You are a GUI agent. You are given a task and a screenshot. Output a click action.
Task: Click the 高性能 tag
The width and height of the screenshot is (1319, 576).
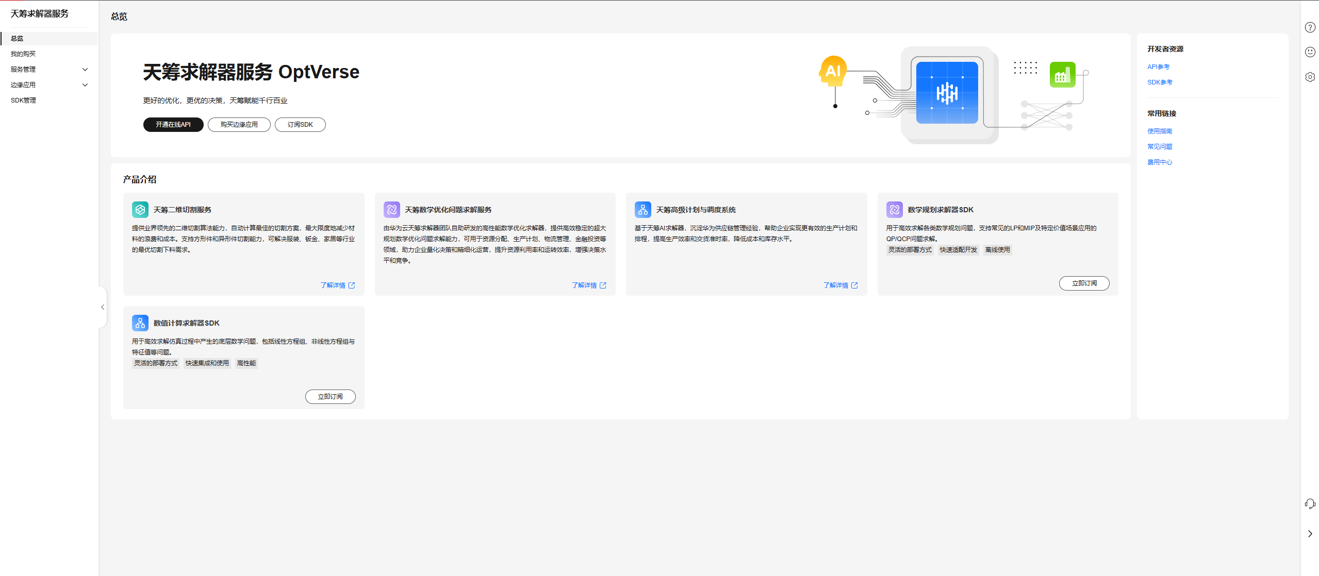(x=246, y=363)
